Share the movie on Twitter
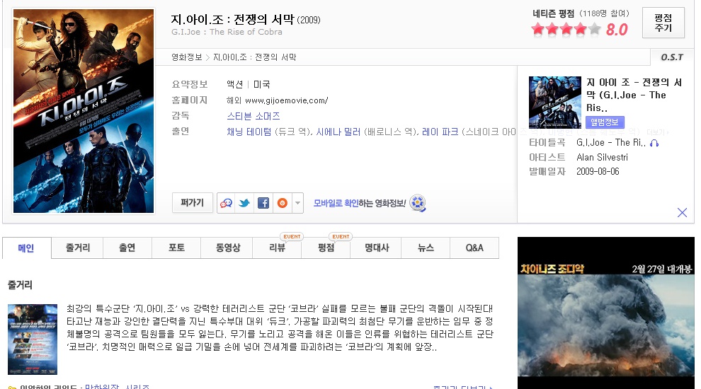The image size is (701, 389). [244, 203]
